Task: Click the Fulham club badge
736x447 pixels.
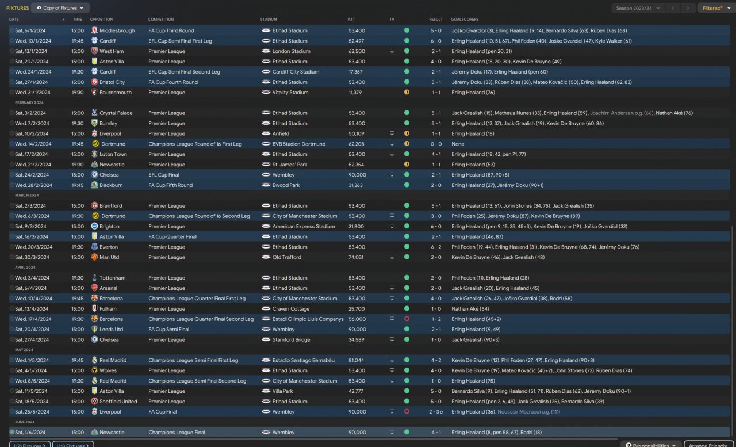Action: click(x=95, y=309)
